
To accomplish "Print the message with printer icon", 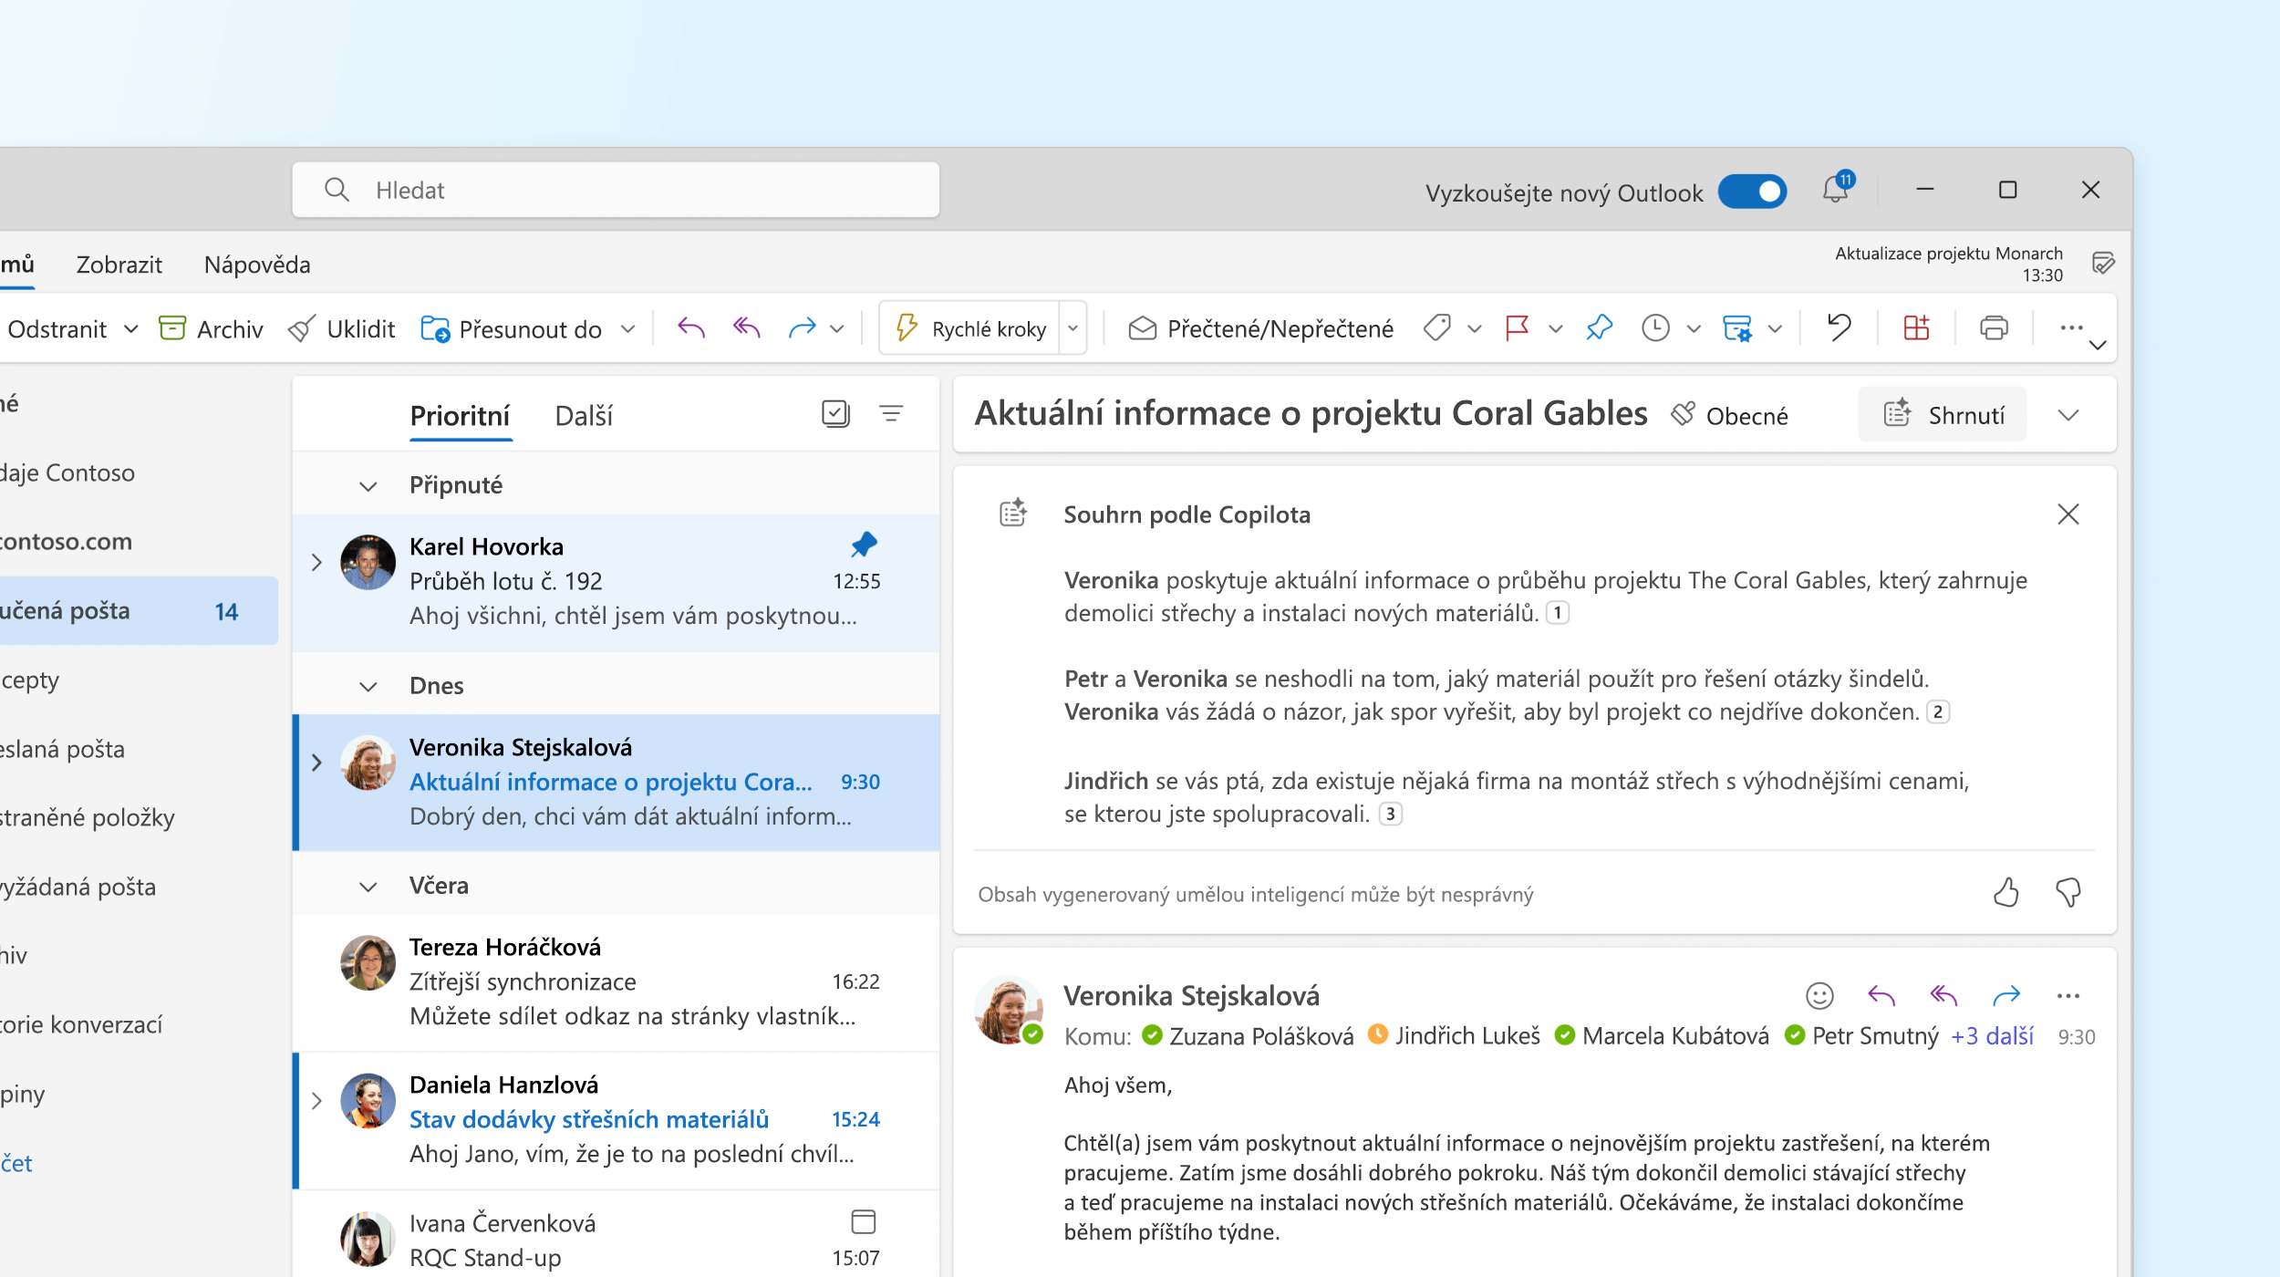I will coord(1994,327).
